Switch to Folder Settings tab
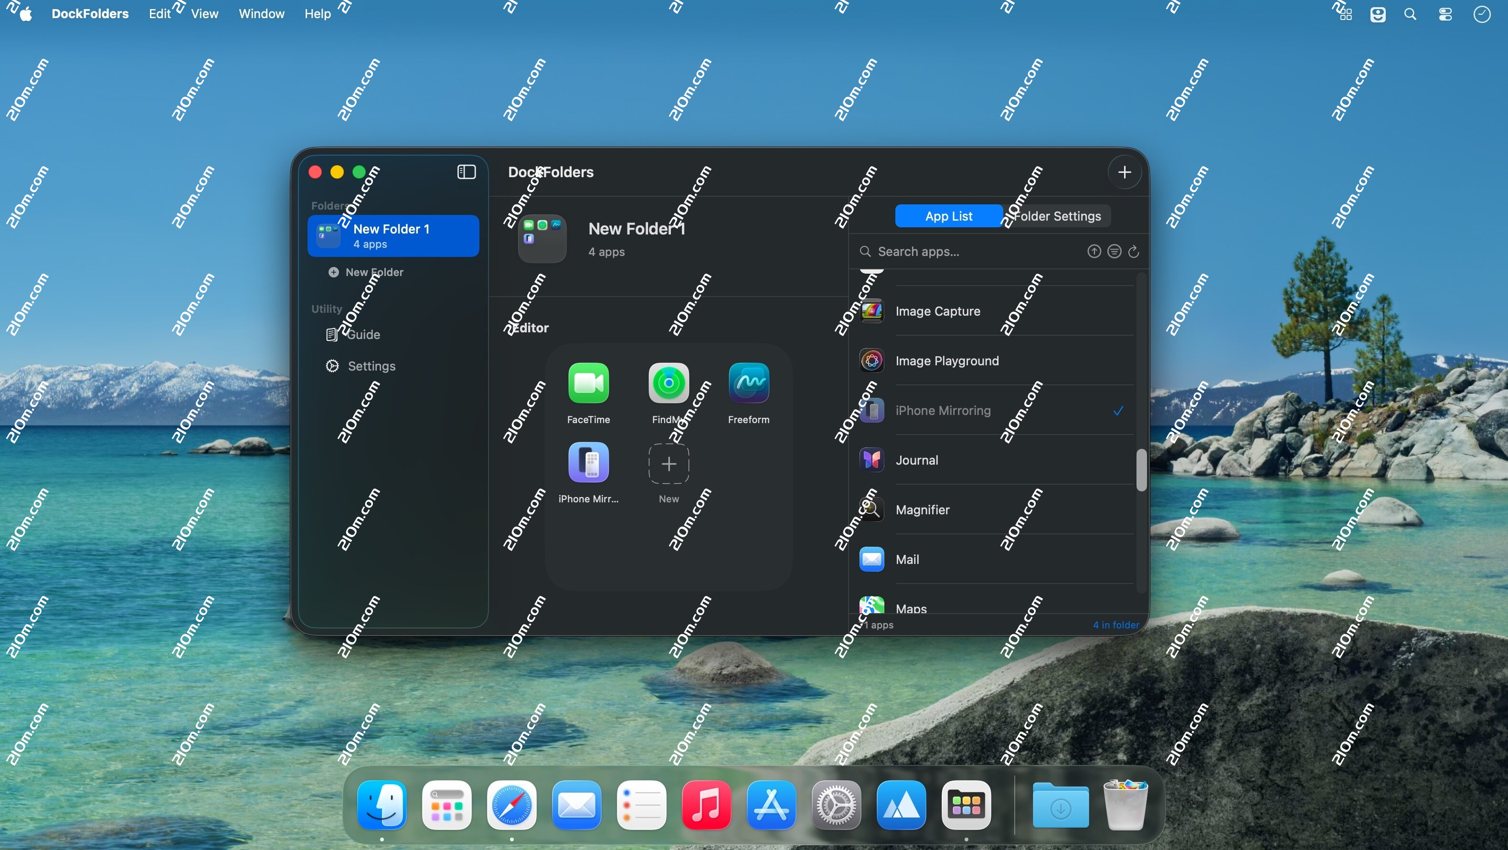The image size is (1508, 850). tap(1057, 216)
